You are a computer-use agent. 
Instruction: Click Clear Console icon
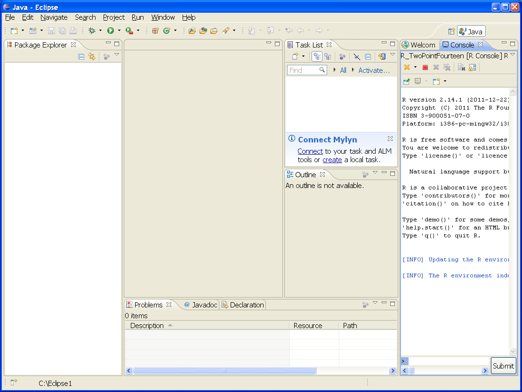[x=461, y=68]
